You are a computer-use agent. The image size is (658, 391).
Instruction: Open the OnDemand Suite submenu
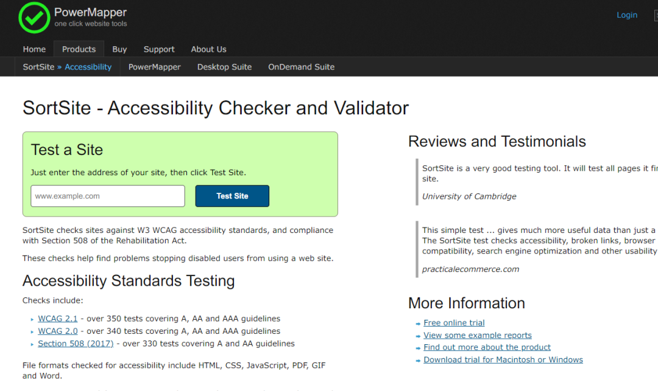302,67
